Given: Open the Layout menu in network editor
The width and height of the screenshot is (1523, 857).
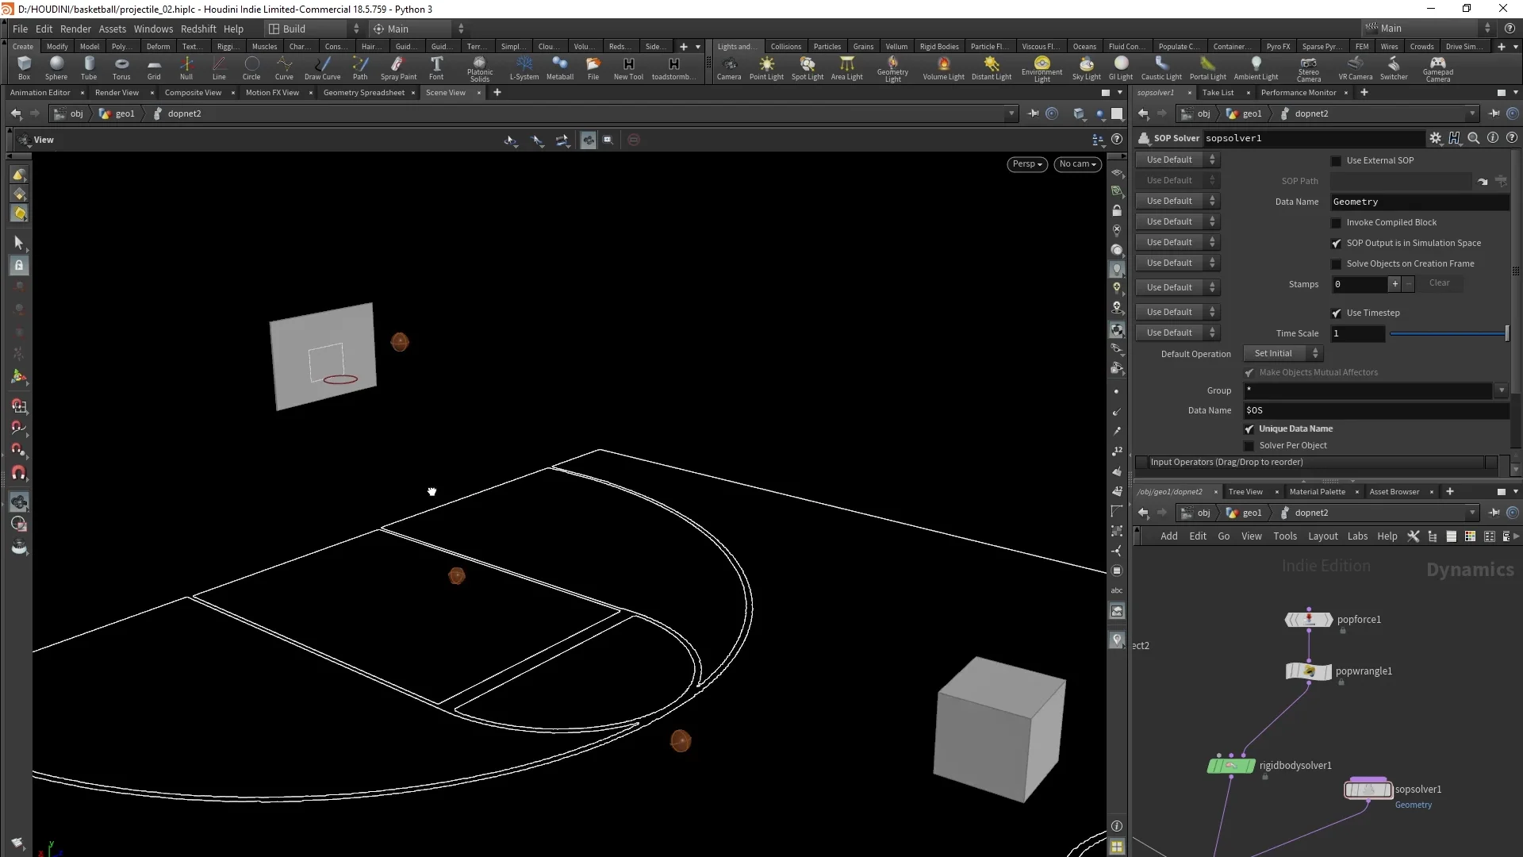Looking at the screenshot, I should (1322, 536).
